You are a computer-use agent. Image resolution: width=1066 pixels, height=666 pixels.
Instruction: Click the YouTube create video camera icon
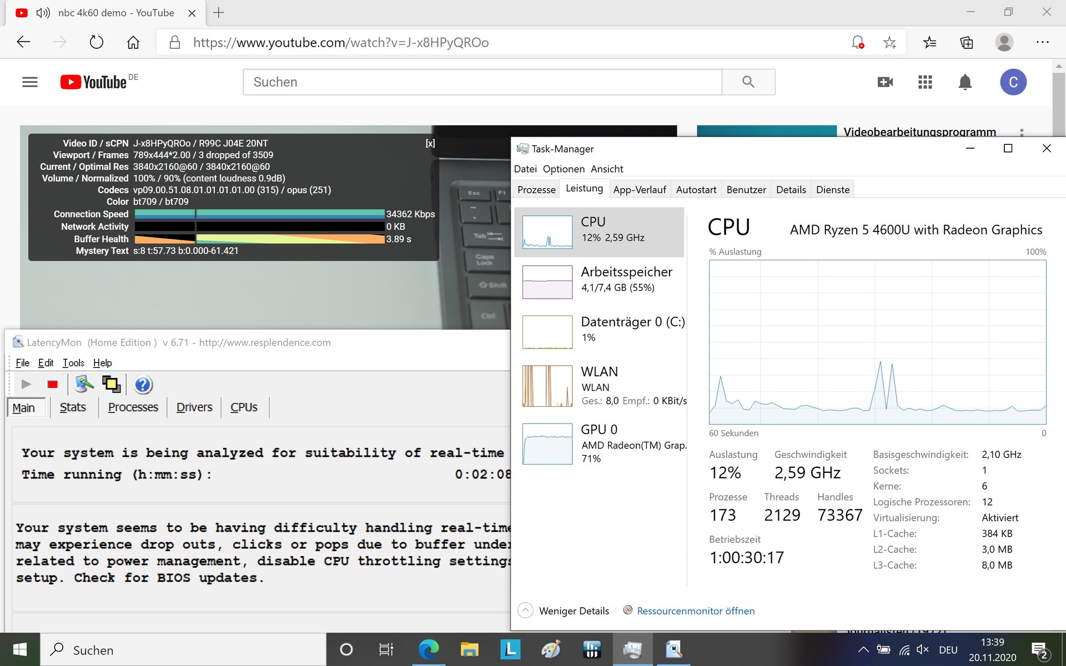[x=885, y=82]
